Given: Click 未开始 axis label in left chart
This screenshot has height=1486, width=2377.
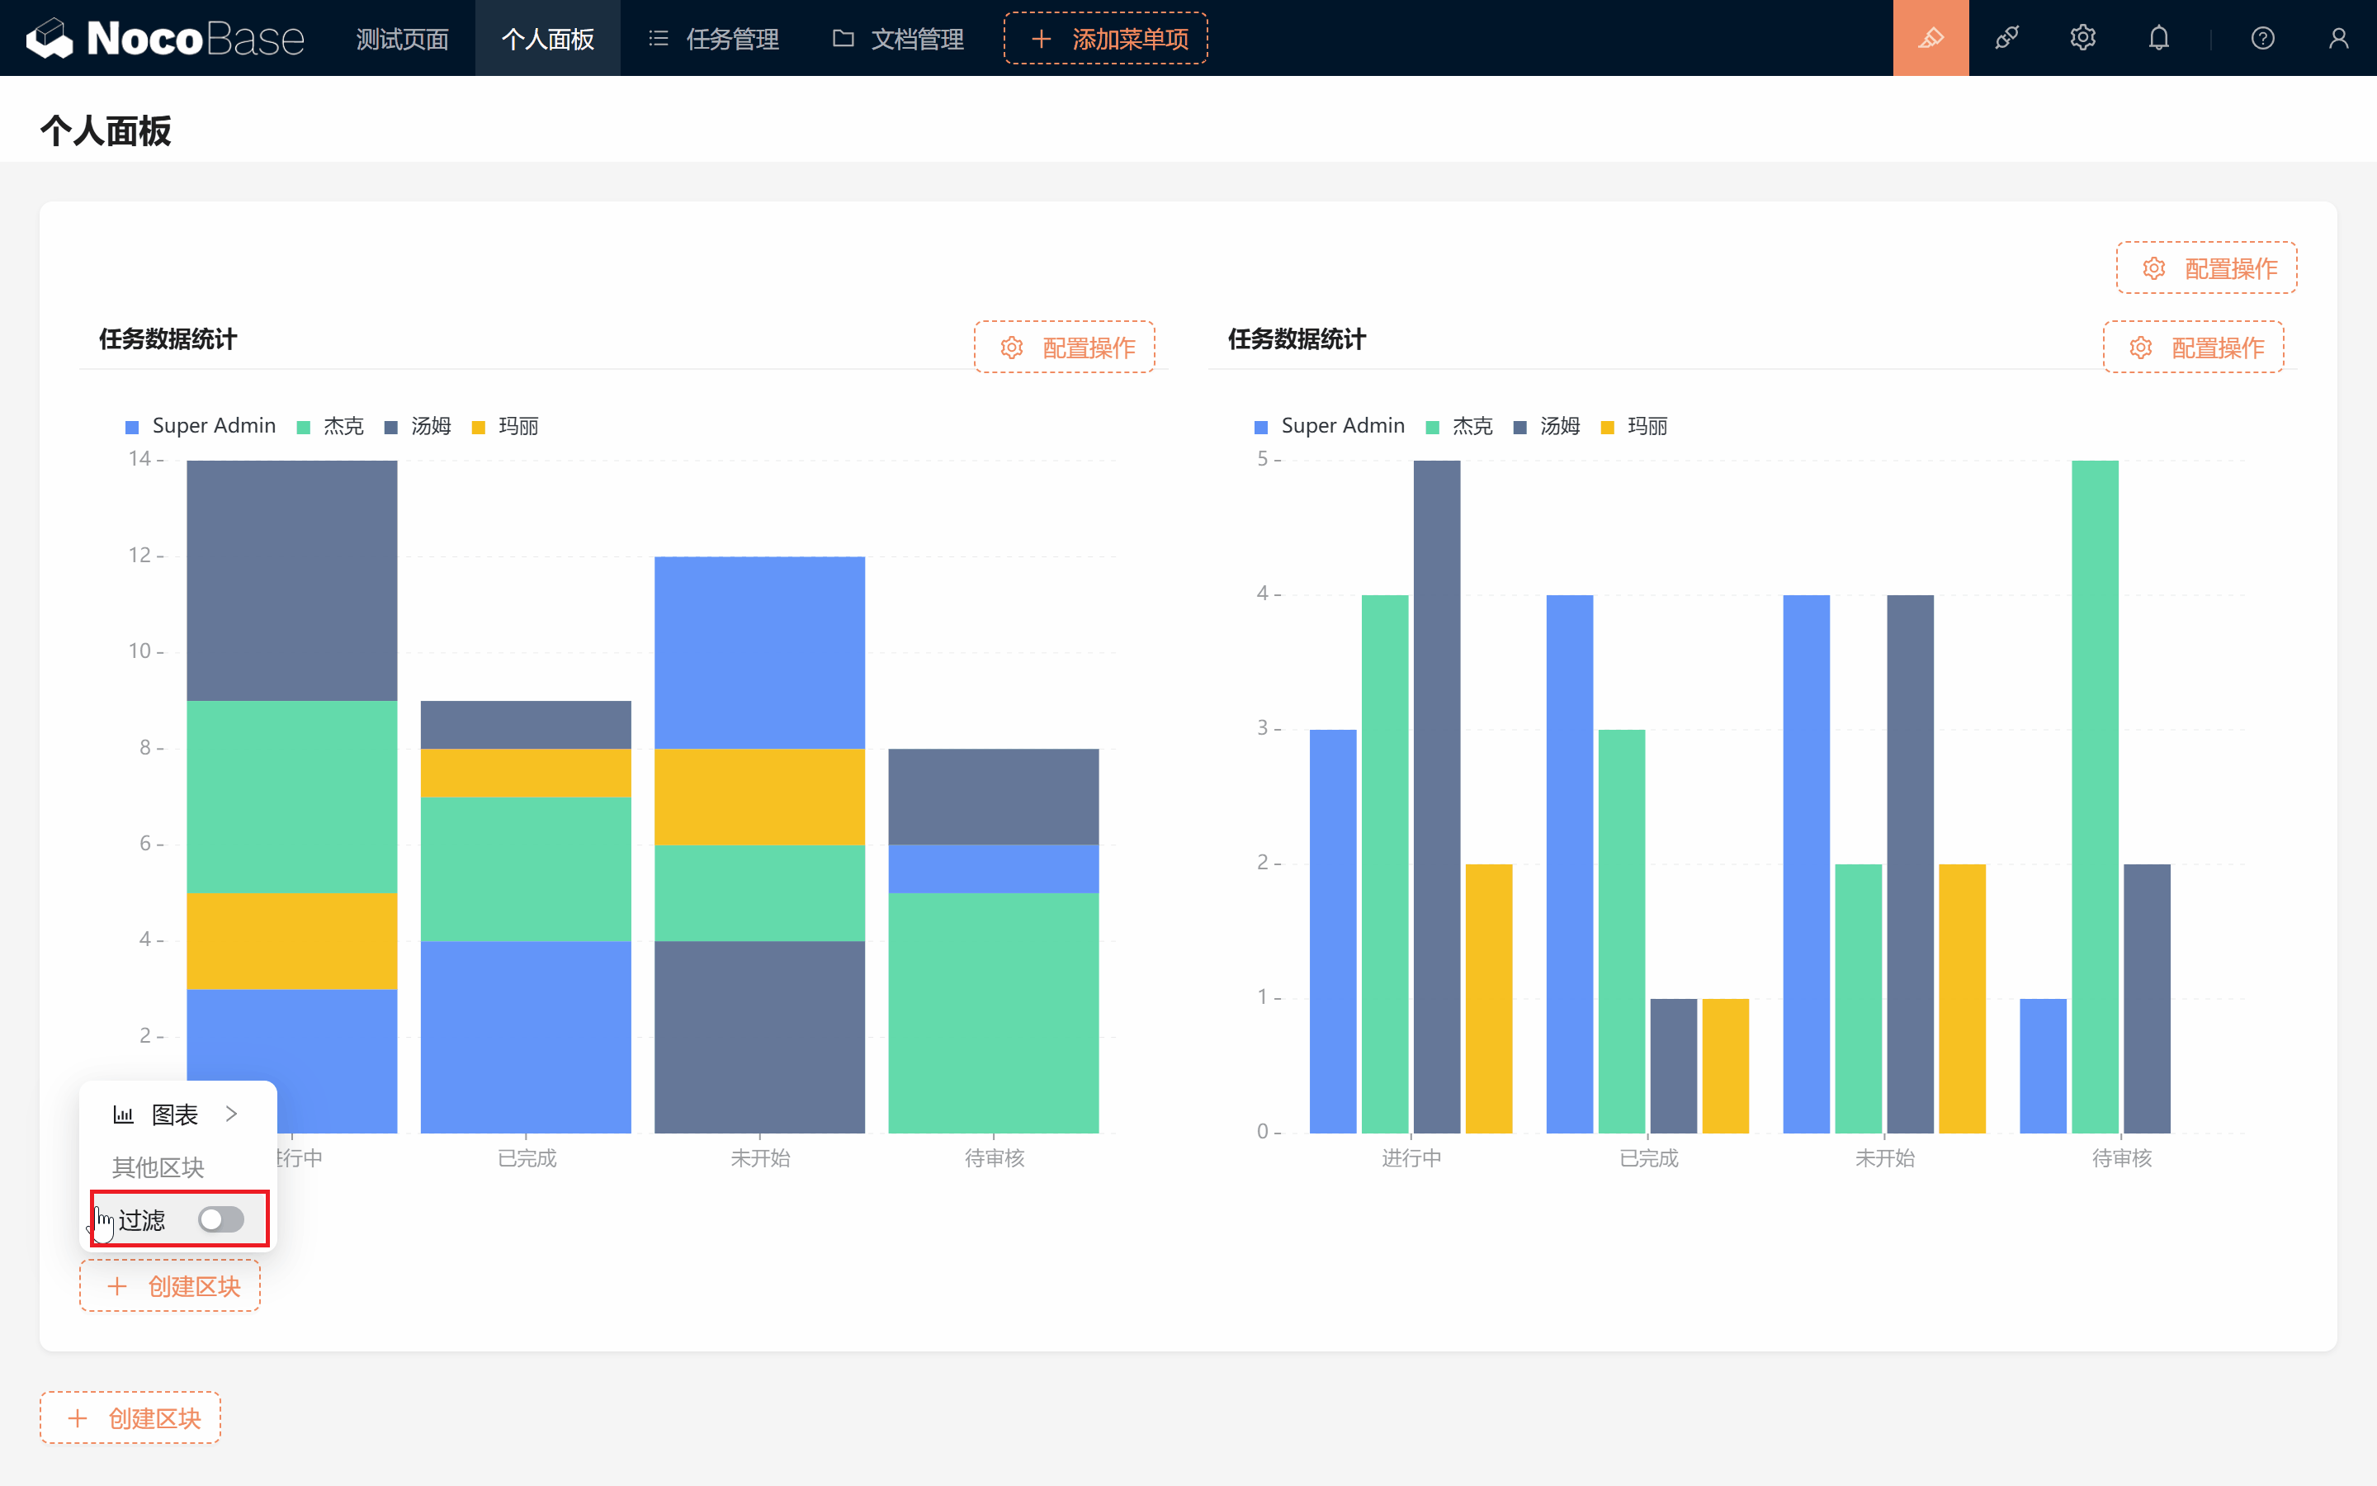Looking at the screenshot, I should tap(760, 1157).
